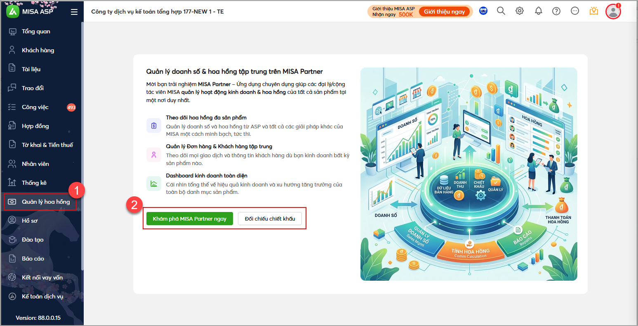Open the blue chatbot assistant icon

click(483, 11)
